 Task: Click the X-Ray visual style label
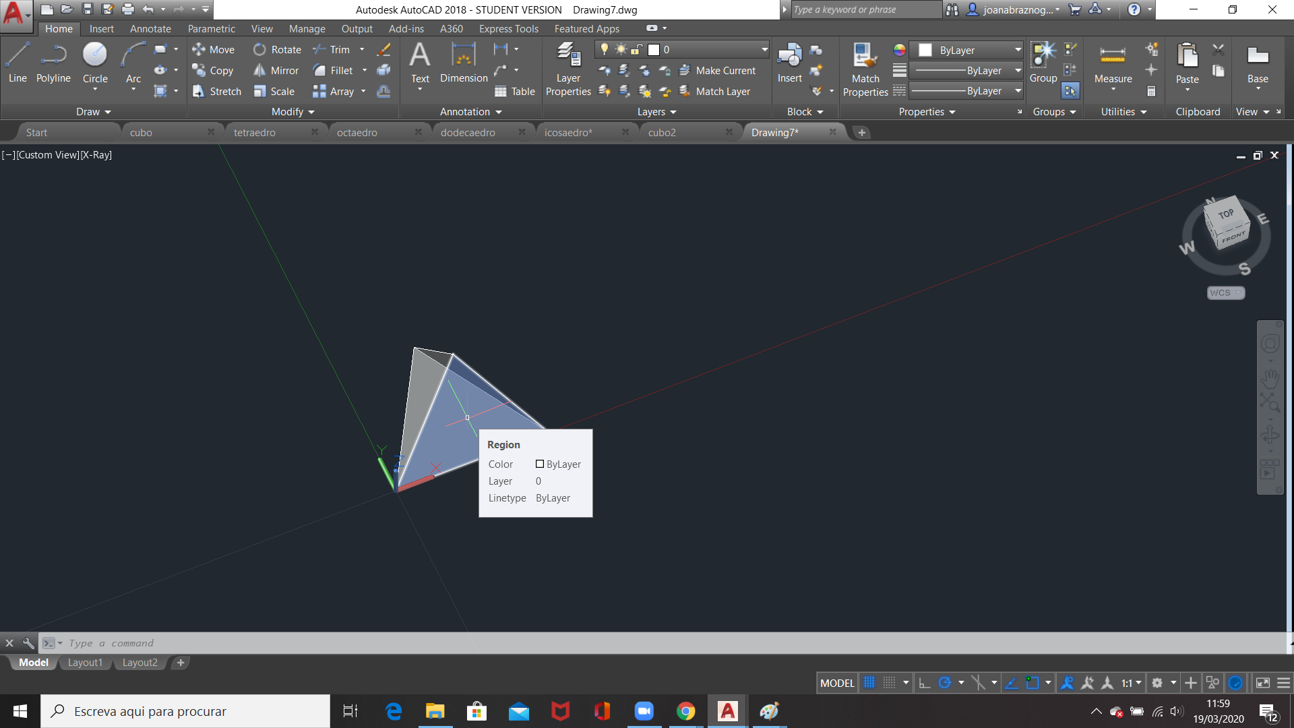pos(96,154)
